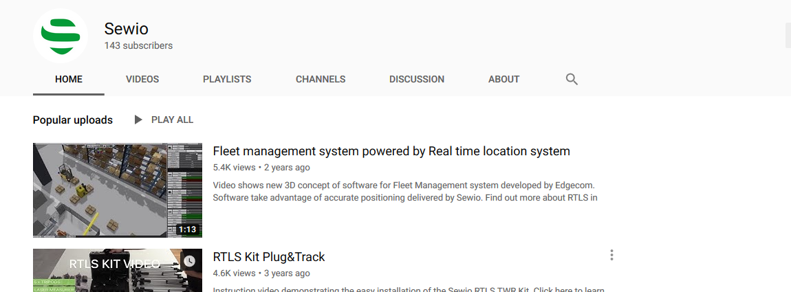Go to the PLAYLISTS tab
The height and width of the screenshot is (292, 791).
pos(227,79)
